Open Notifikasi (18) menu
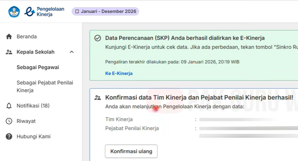The width and height of the screenshot is (298, 161). [x=33, y=106]
